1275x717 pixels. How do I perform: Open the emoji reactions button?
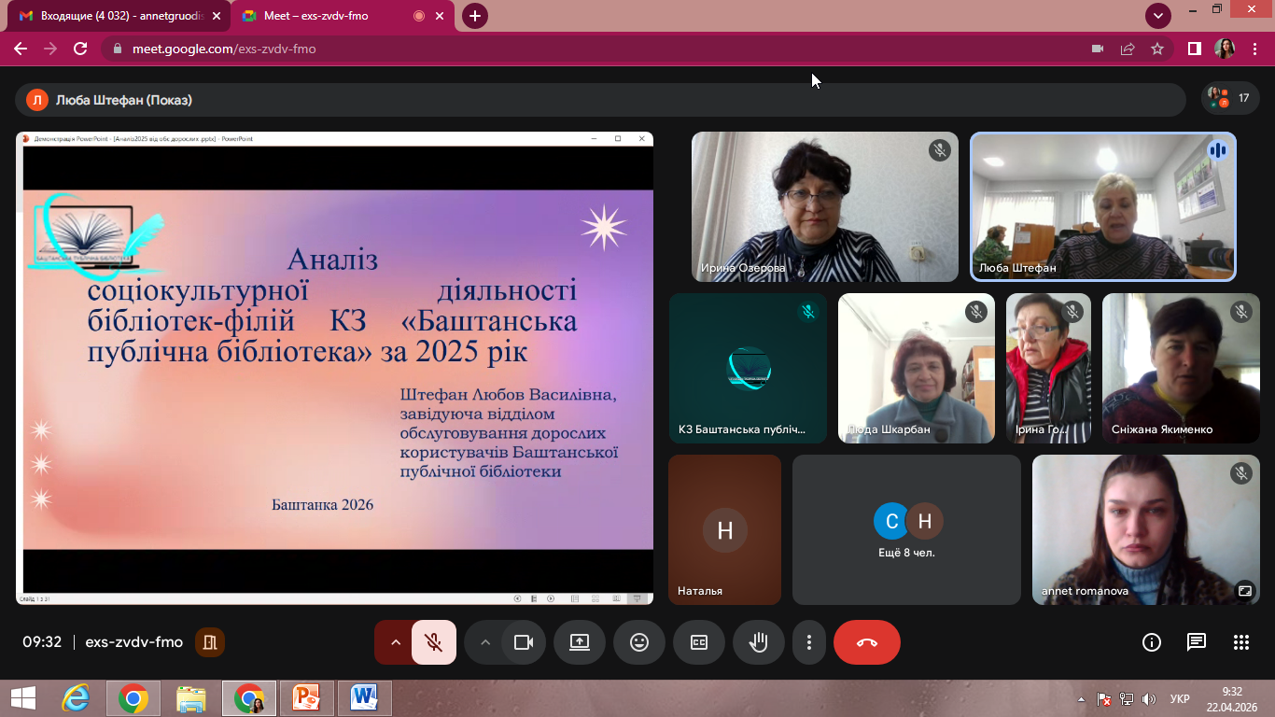639,642
